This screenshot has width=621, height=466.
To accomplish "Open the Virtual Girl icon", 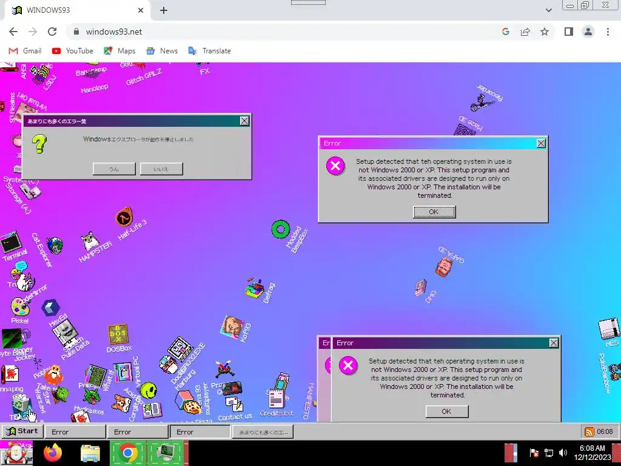I will coord(25,112).
